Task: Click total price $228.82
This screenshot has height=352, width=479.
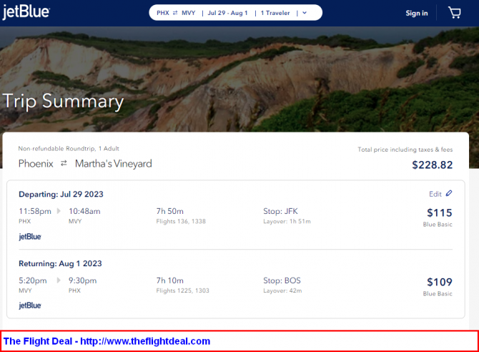Action: coord(433,165)
